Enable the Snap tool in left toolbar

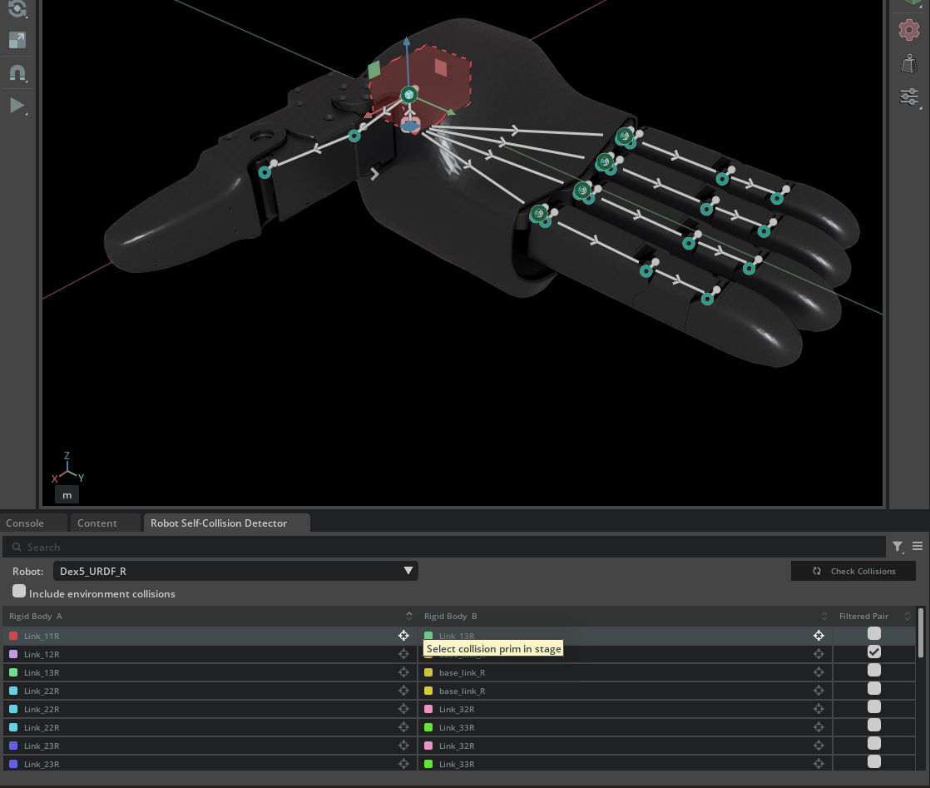tap(17, 72)
